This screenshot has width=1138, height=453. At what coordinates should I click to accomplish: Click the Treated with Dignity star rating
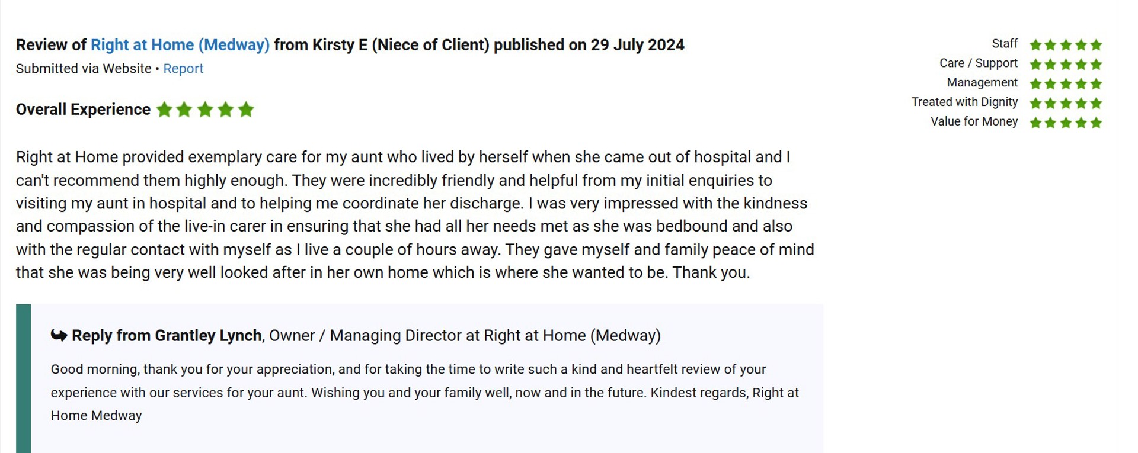[1066, 103]
